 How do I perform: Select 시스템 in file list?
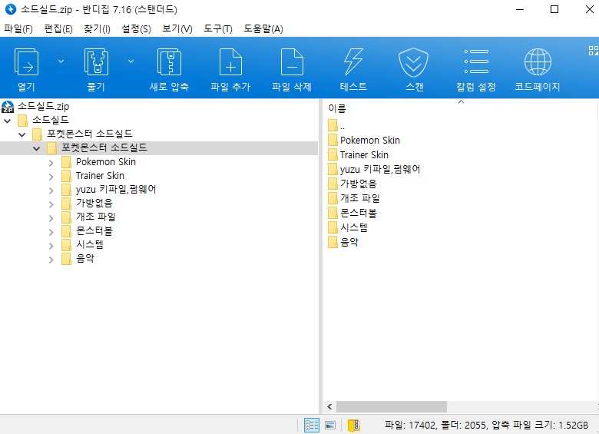point(354,227)
